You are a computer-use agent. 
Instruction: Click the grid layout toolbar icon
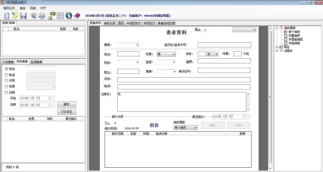60,16
